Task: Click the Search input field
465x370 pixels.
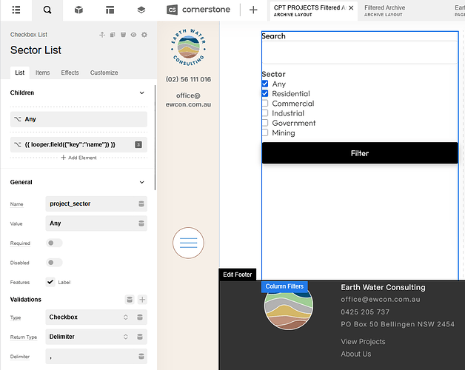Action: (359, 53)
